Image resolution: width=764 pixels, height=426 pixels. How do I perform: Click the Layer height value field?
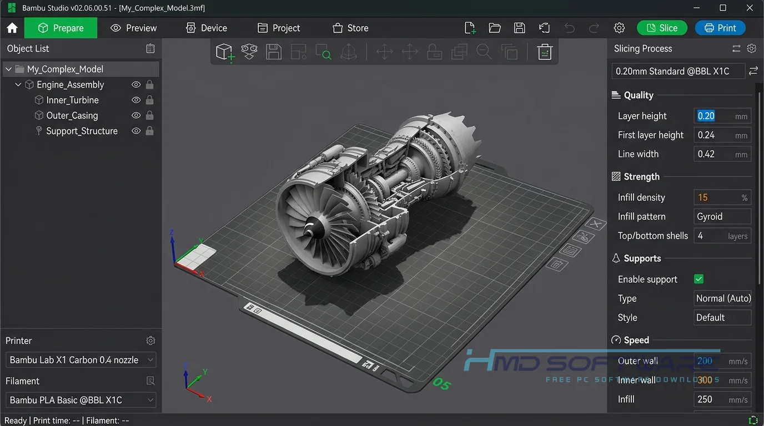coord(722,116)
